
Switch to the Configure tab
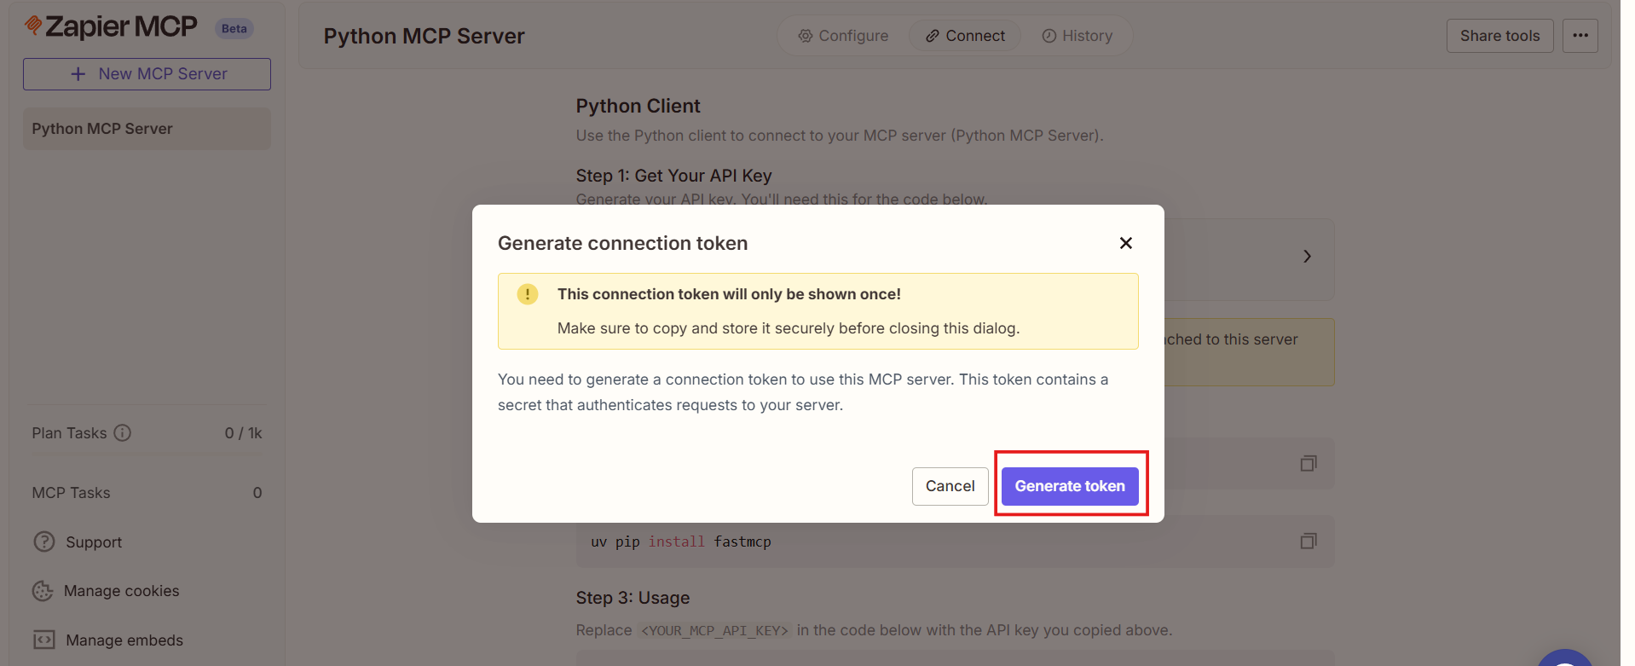(x=843, y=36)
